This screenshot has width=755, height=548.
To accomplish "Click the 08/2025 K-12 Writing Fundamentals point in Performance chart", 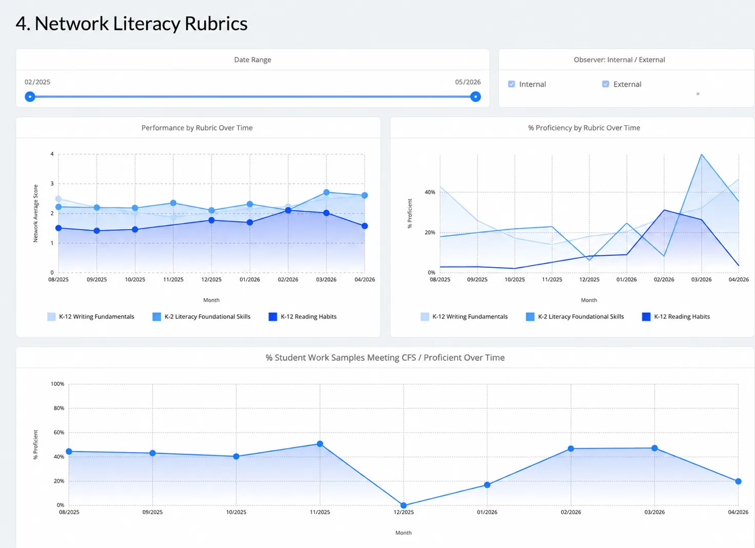I will click(x=59, y=199).
